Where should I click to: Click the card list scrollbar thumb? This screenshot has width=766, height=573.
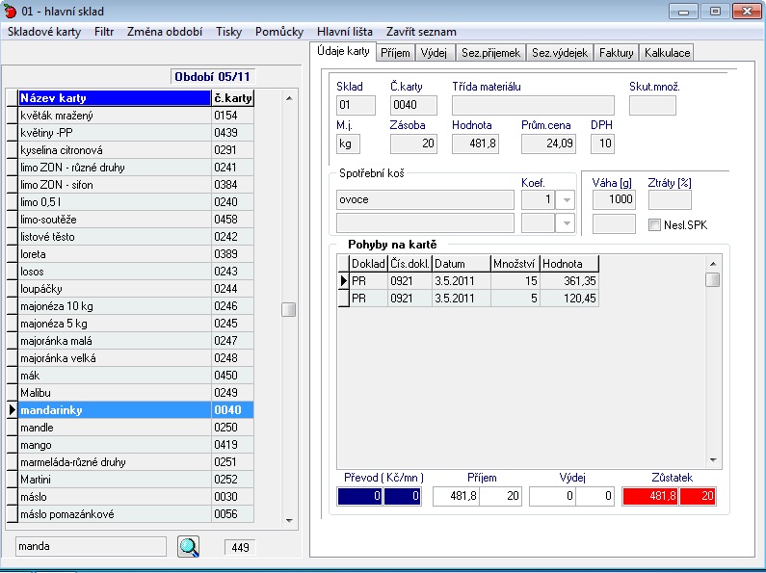(289, 309)
